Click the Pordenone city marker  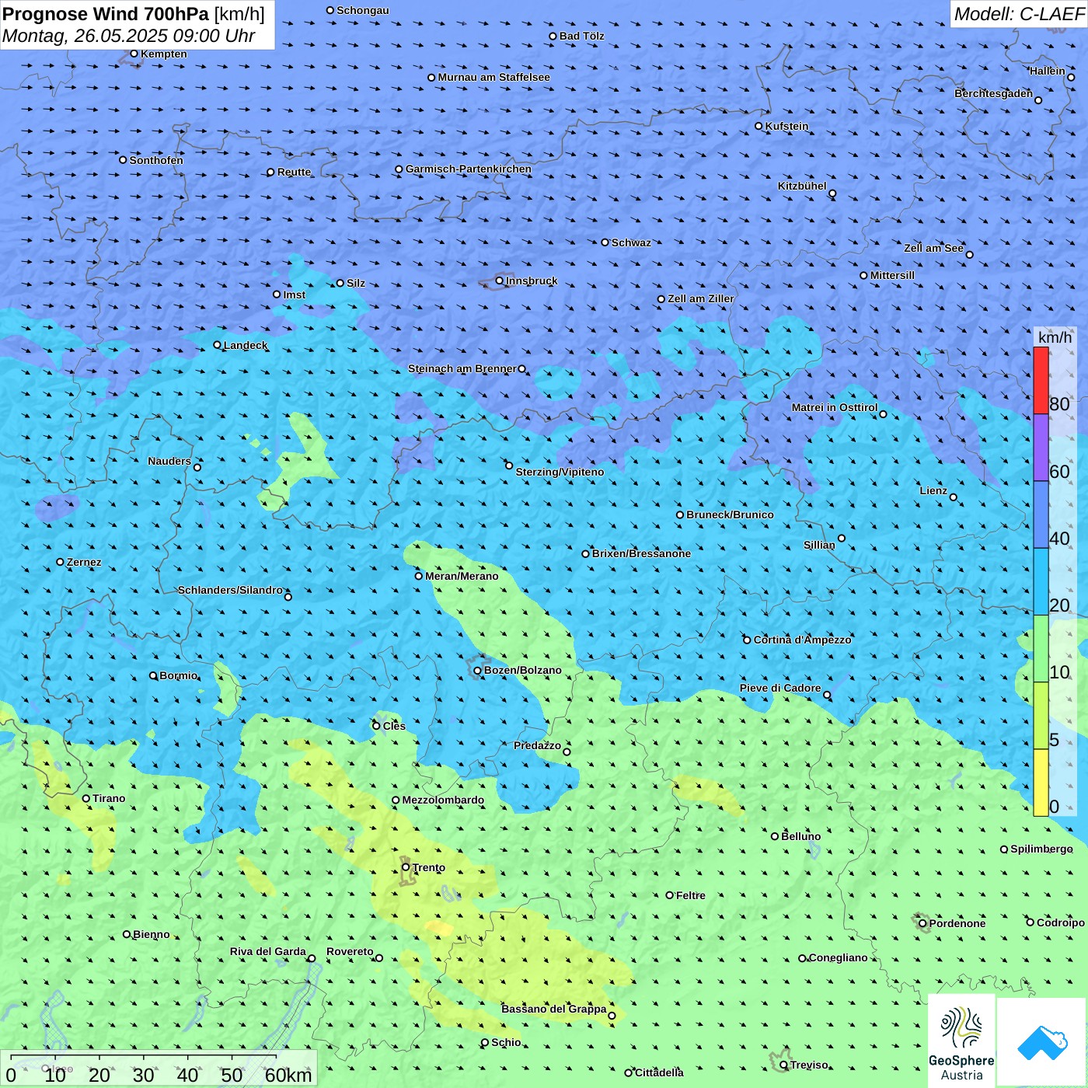(x=922, y=924)
